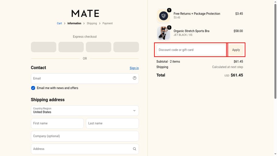The height and width of the screenshot is (156, 277).
Task: Click the $61.45 total amount
Action: [x=237, y=75]
